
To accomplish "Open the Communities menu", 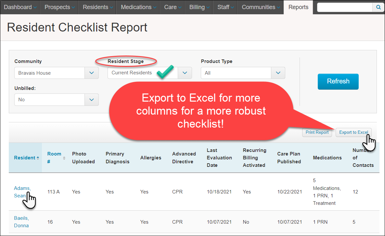I will (x=258, y=7).
